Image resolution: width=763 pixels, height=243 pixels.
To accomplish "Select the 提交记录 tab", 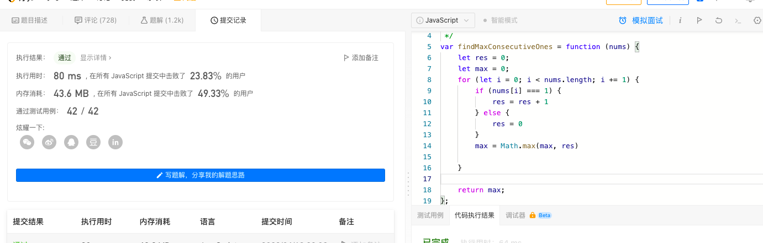I will [x=228, y=20].
